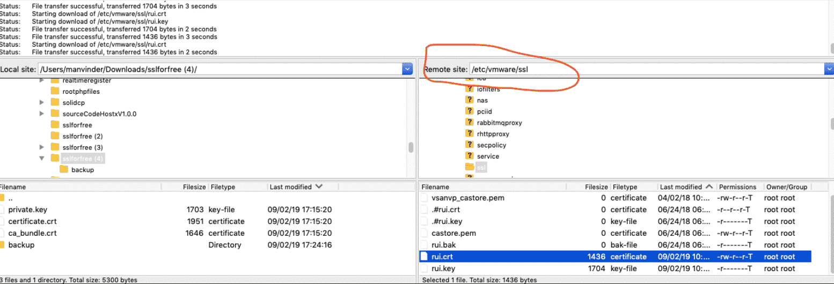Click the nas folder question-mark icon
834x284 pixels.
tap(470, 100)
